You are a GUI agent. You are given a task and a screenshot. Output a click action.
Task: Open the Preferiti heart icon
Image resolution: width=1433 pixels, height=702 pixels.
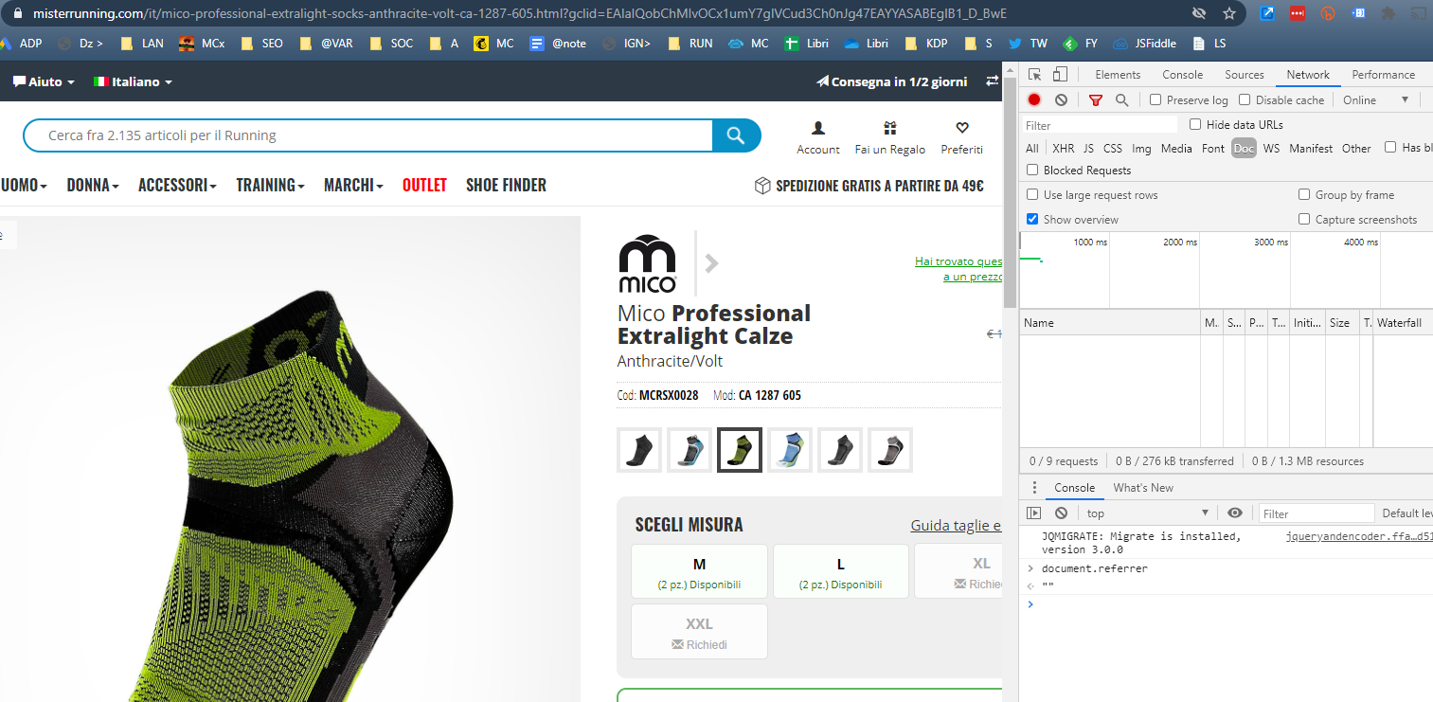coord(961,128)
